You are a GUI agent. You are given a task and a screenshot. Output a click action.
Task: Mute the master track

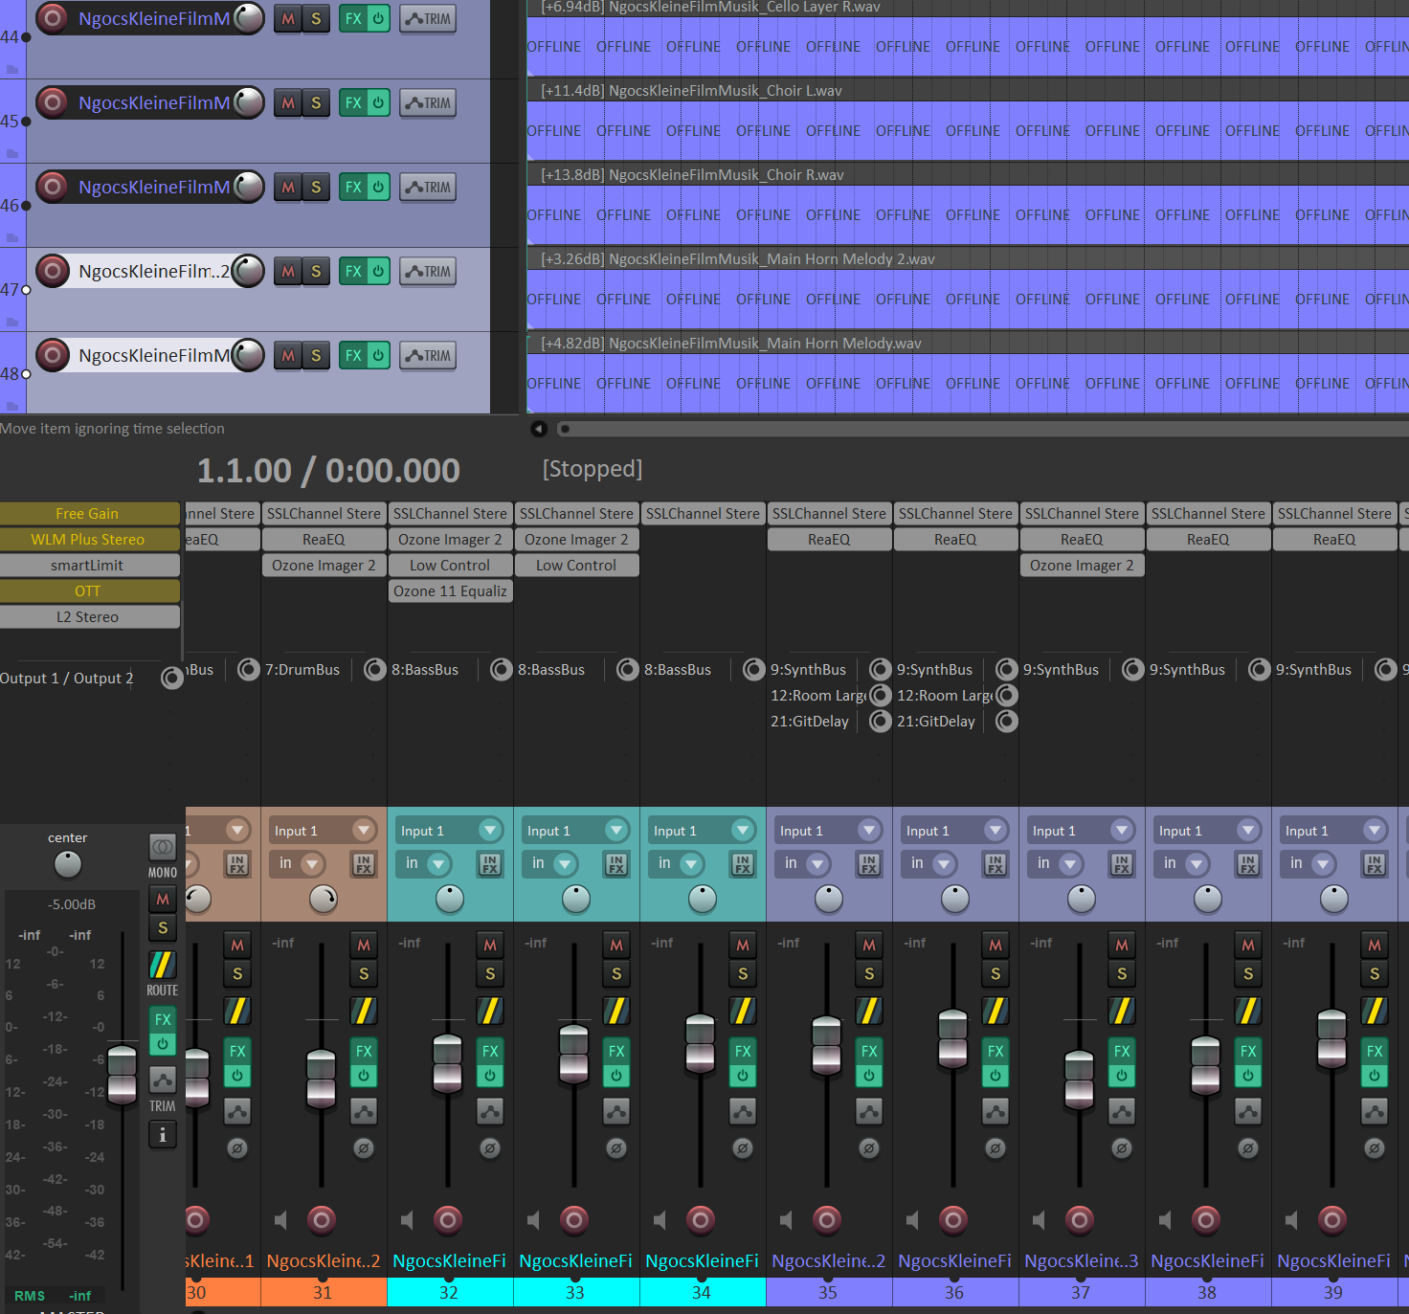(163, 899)
